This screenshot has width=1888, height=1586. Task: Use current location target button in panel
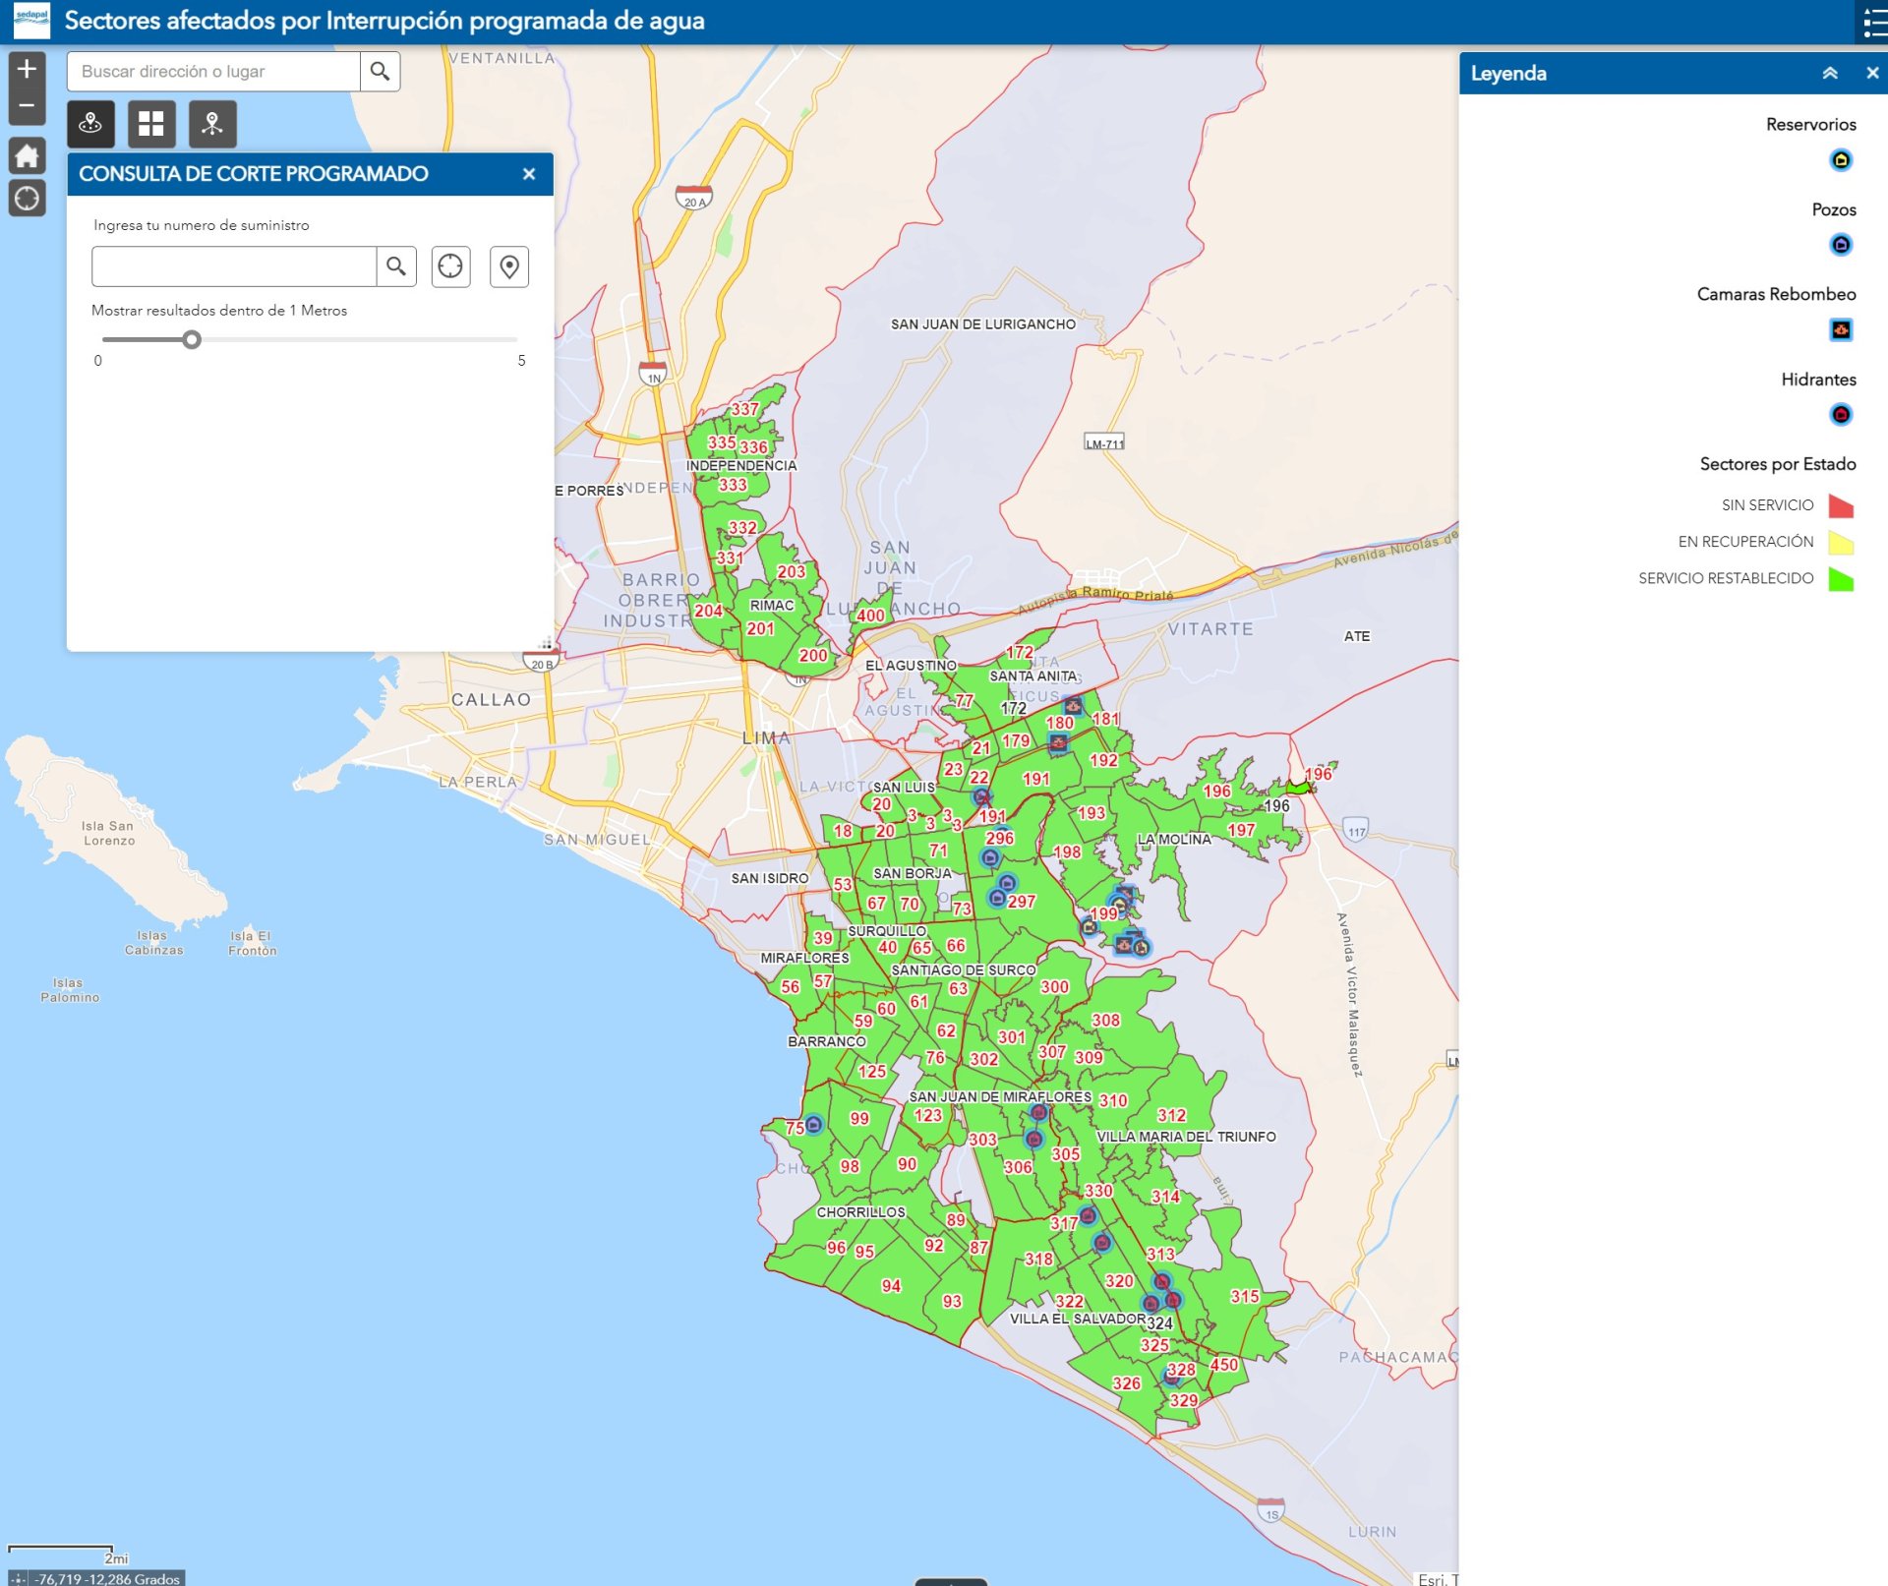pyautogui.click(x=450, y=266)
